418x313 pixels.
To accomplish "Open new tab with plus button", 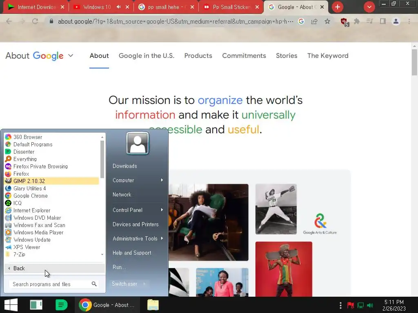I will 338,7.
